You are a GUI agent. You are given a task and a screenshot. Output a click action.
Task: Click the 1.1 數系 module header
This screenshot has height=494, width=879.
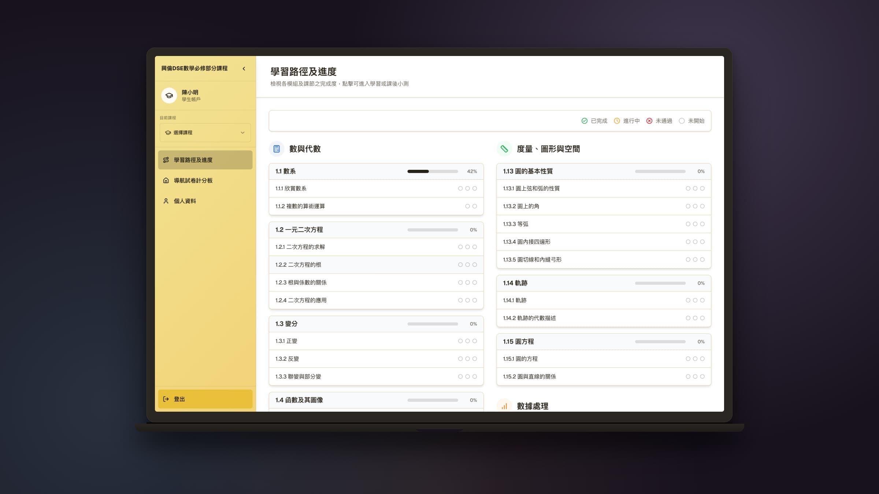376,171
